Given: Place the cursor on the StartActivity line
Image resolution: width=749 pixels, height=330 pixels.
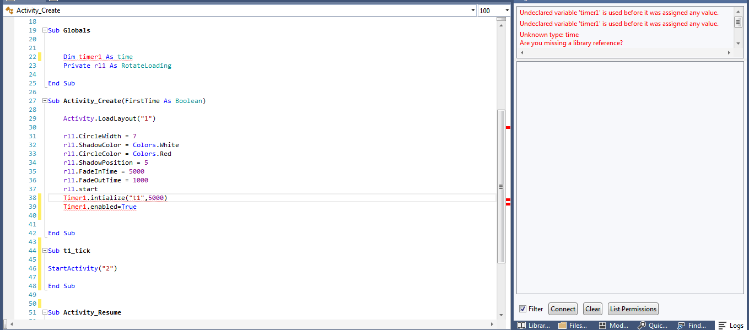Looking at the screenshot, I should (83, 268).
